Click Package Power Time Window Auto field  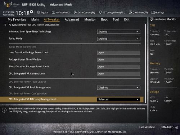(118, 60)
